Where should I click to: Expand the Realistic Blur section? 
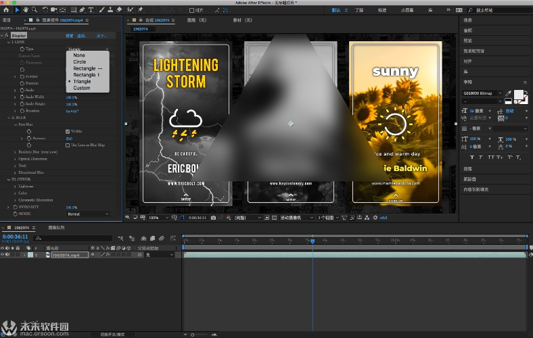coord(15,152)
